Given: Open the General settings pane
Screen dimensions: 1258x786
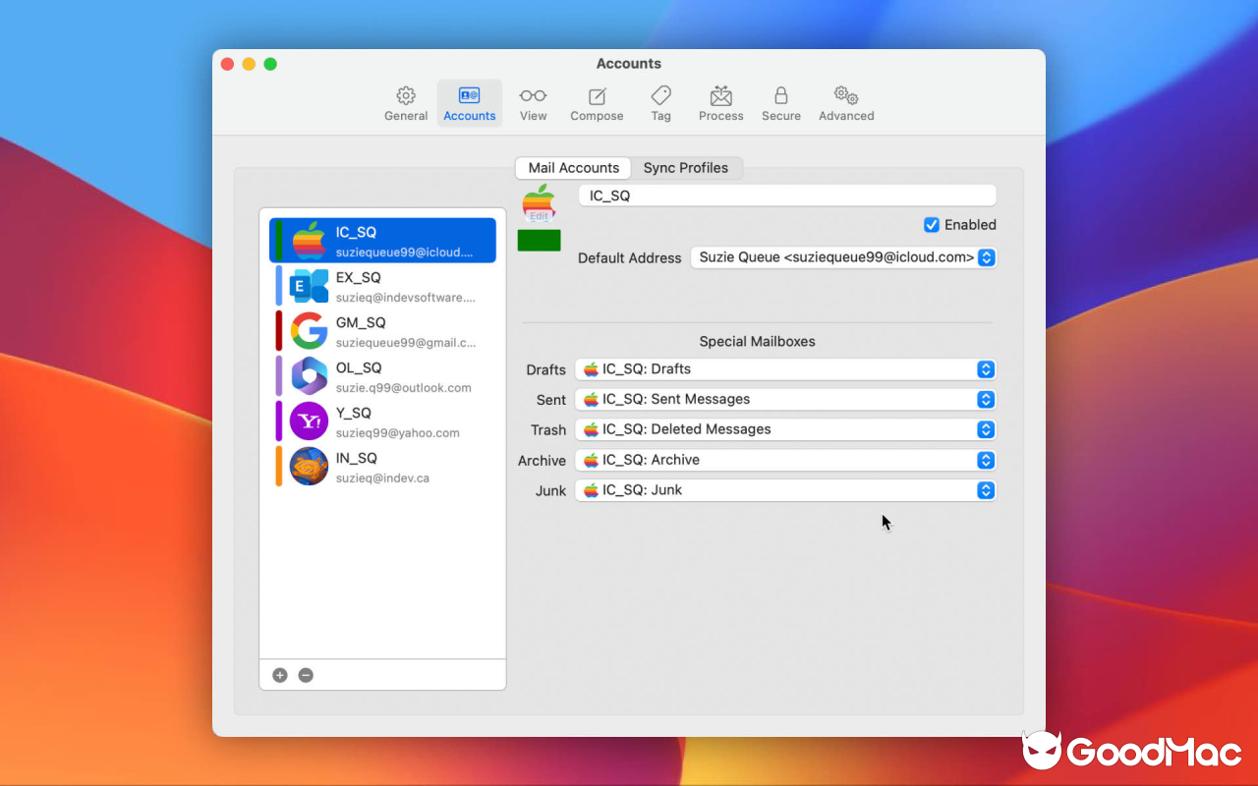Looking at the screenshot, I should (406, 102).
